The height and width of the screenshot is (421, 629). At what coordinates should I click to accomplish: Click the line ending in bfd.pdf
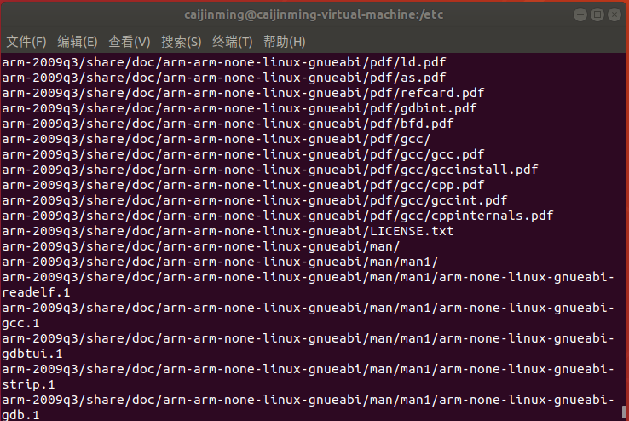[x=228, y=124]
